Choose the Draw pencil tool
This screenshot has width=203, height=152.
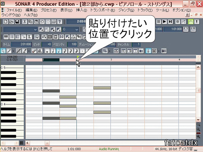pos(9,51)
